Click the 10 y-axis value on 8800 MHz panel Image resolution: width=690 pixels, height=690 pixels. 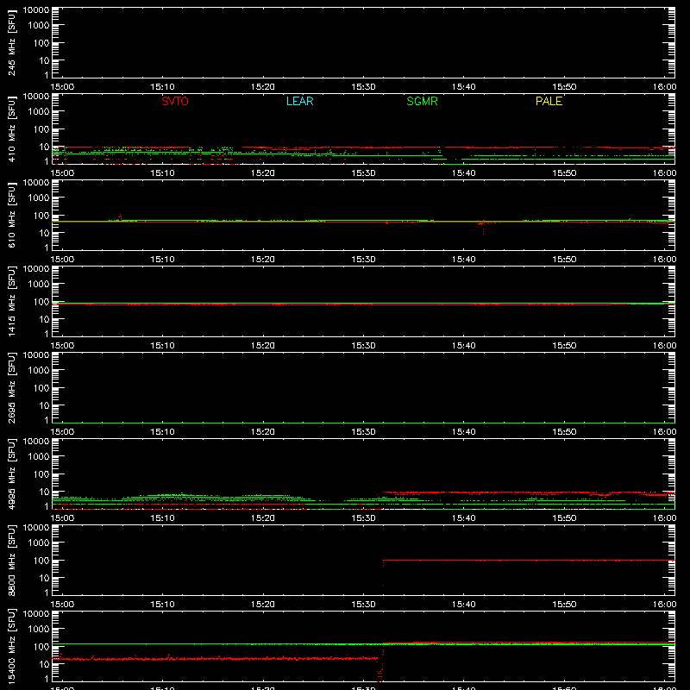coord(45,578)
